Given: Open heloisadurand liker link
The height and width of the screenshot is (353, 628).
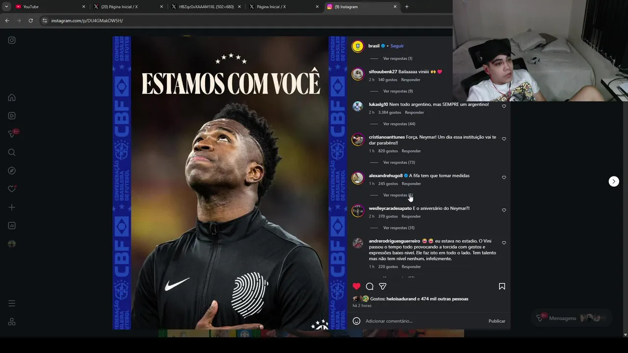Looking at the screenshot, I should [401, 299].
